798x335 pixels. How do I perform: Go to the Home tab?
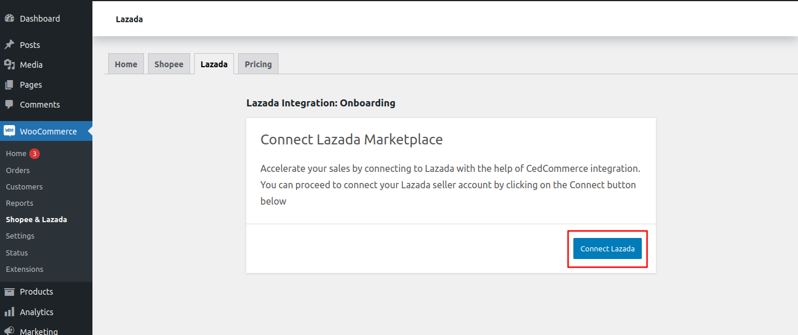pos(126,64)
